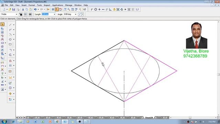Select the Circle by center tool
The image size is (220, 124).
point(10,40)
